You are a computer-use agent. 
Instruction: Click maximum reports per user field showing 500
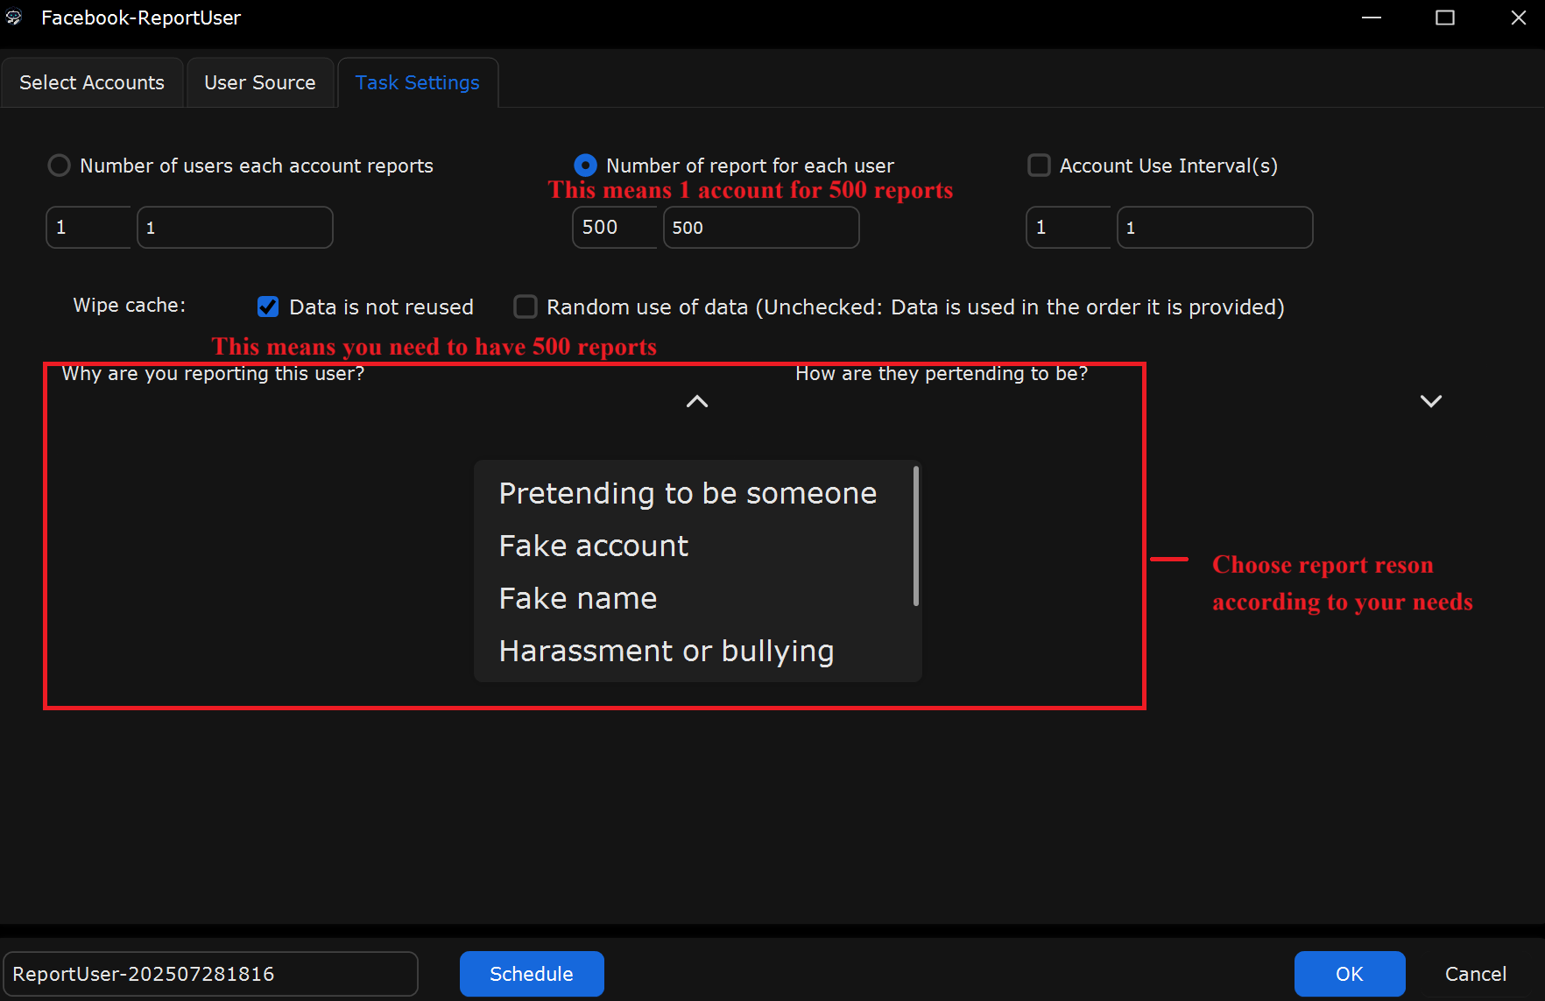pos(761,228)
